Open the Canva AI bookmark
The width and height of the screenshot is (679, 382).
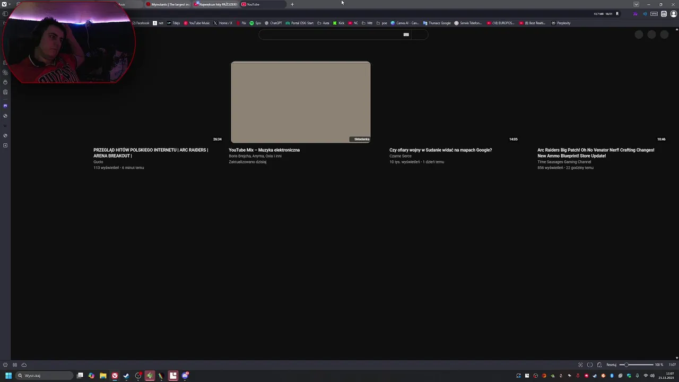(405, 23)
